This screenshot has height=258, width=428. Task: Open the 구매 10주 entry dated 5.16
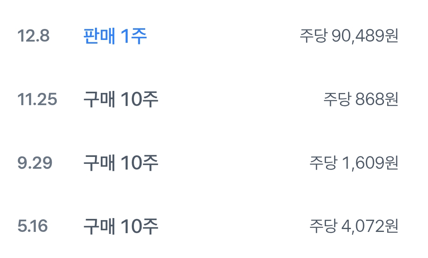[x=121, y=226]
